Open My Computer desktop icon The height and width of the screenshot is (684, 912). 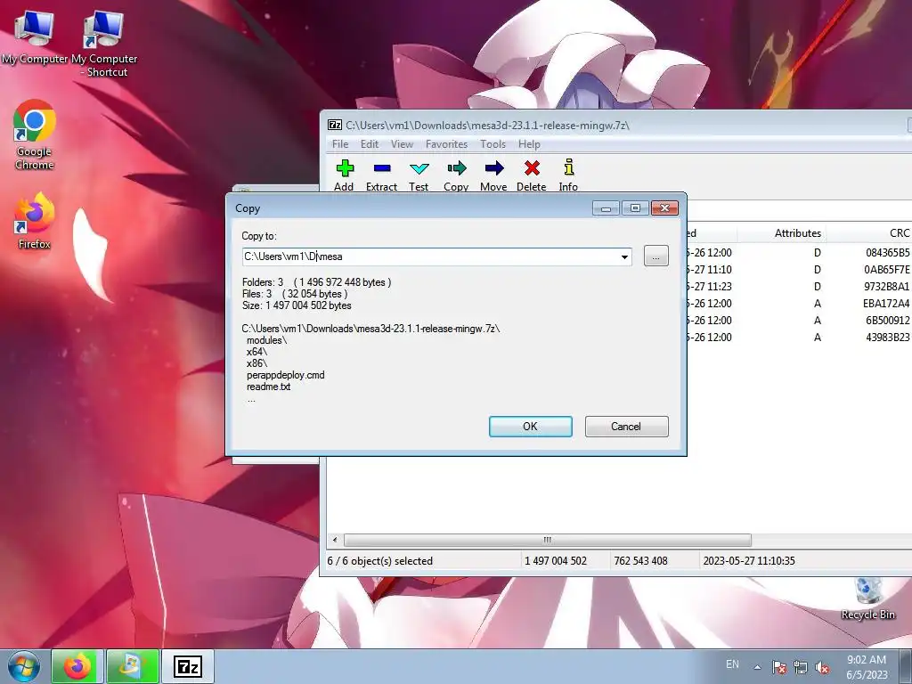(35, 37)
